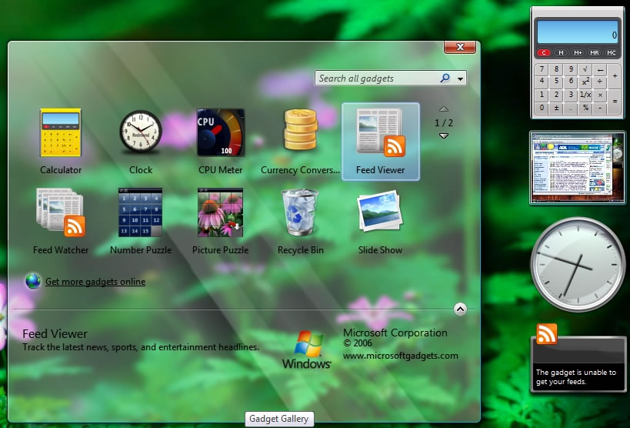Click the 'Microsoft Corporation' text in details
Viewport: 630px width, 428px height.
point(395,333)
